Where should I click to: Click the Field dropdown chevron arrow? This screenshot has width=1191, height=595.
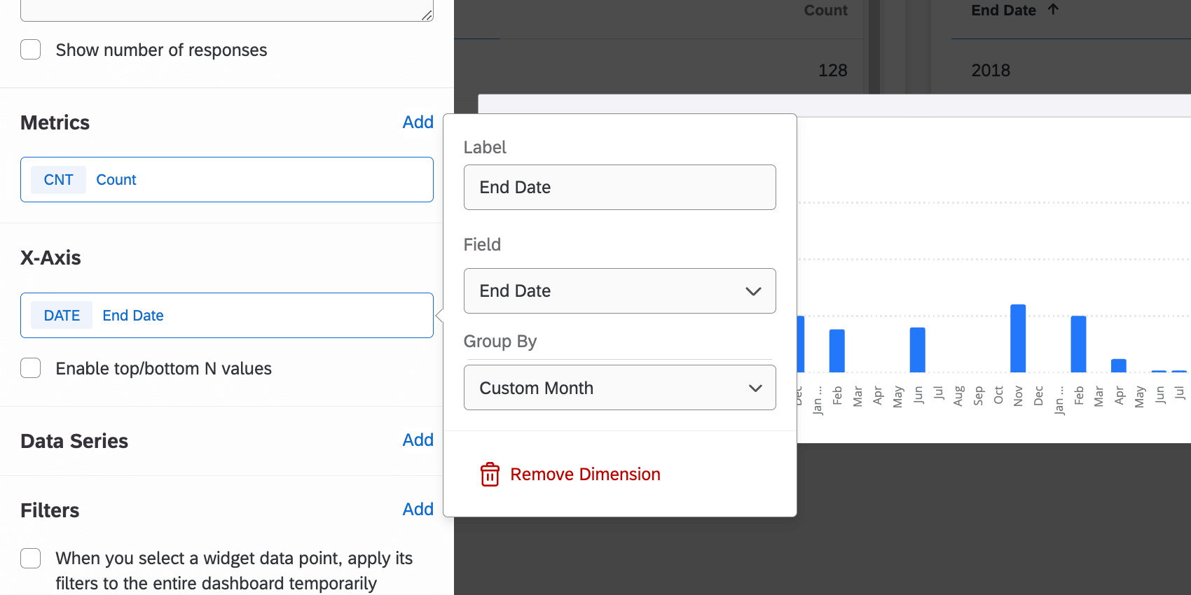coord(753,291)
